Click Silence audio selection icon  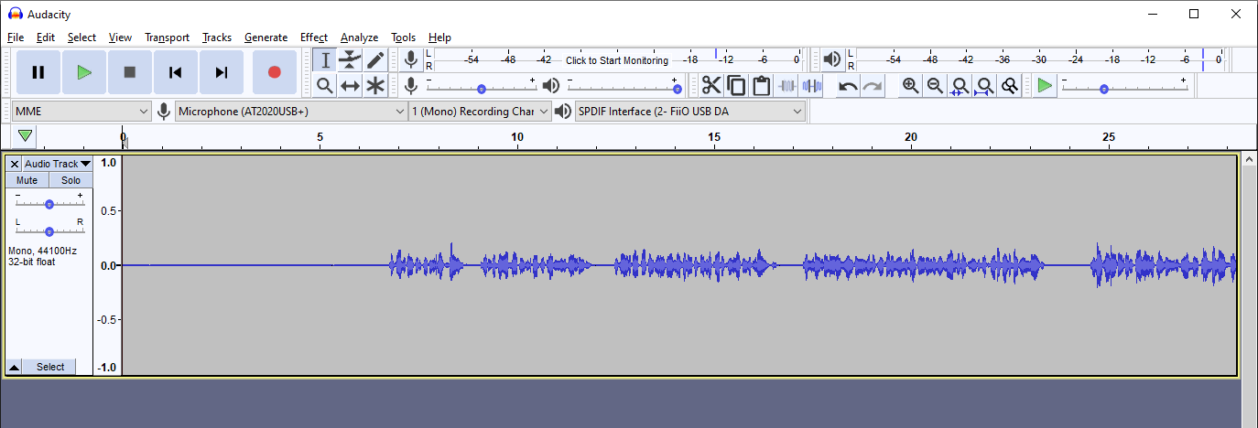point(811,86)
